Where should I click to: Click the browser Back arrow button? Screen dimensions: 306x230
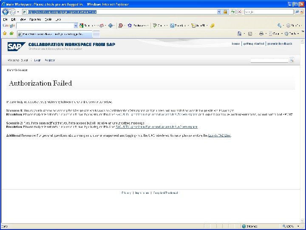coord(5,12)
